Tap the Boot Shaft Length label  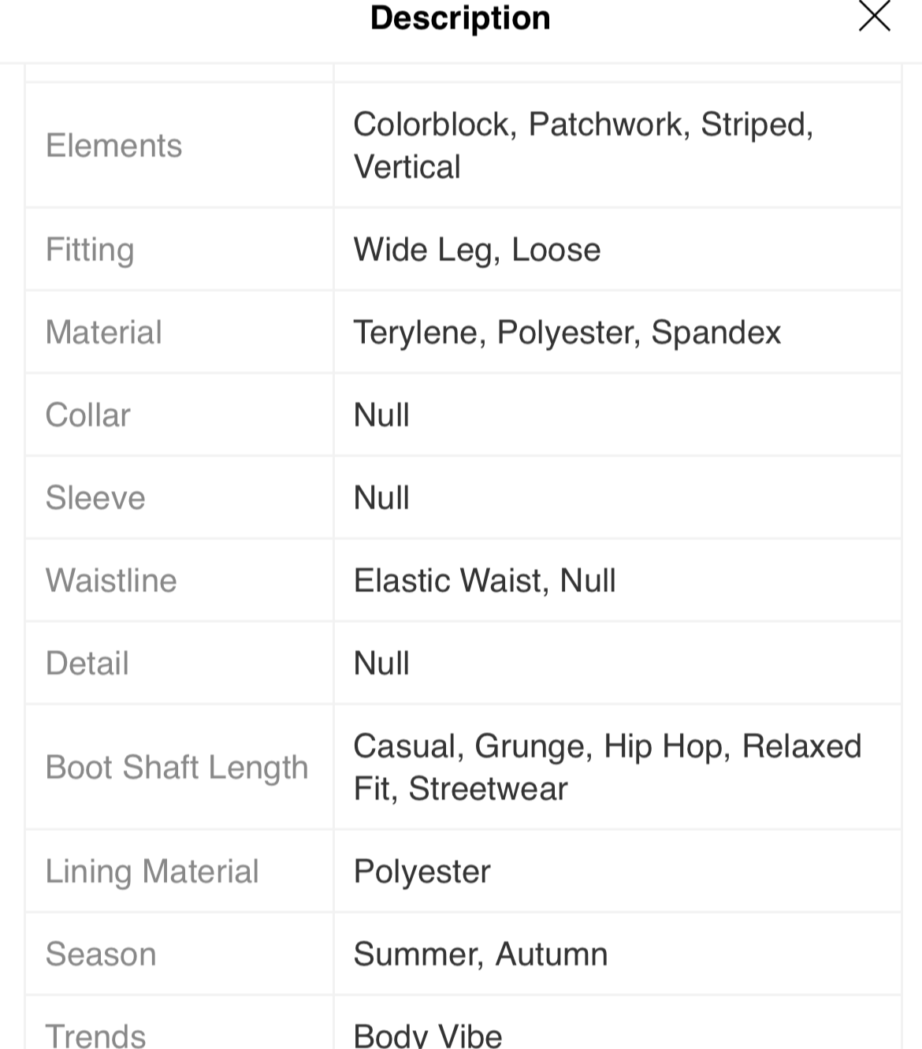click(177, 768)
